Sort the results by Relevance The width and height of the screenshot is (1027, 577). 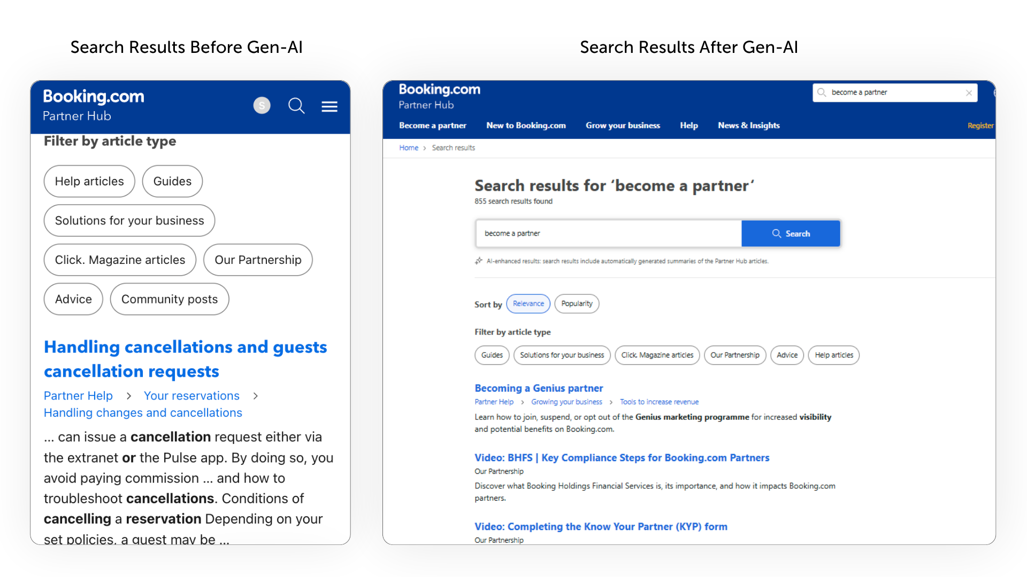point(528,303)
